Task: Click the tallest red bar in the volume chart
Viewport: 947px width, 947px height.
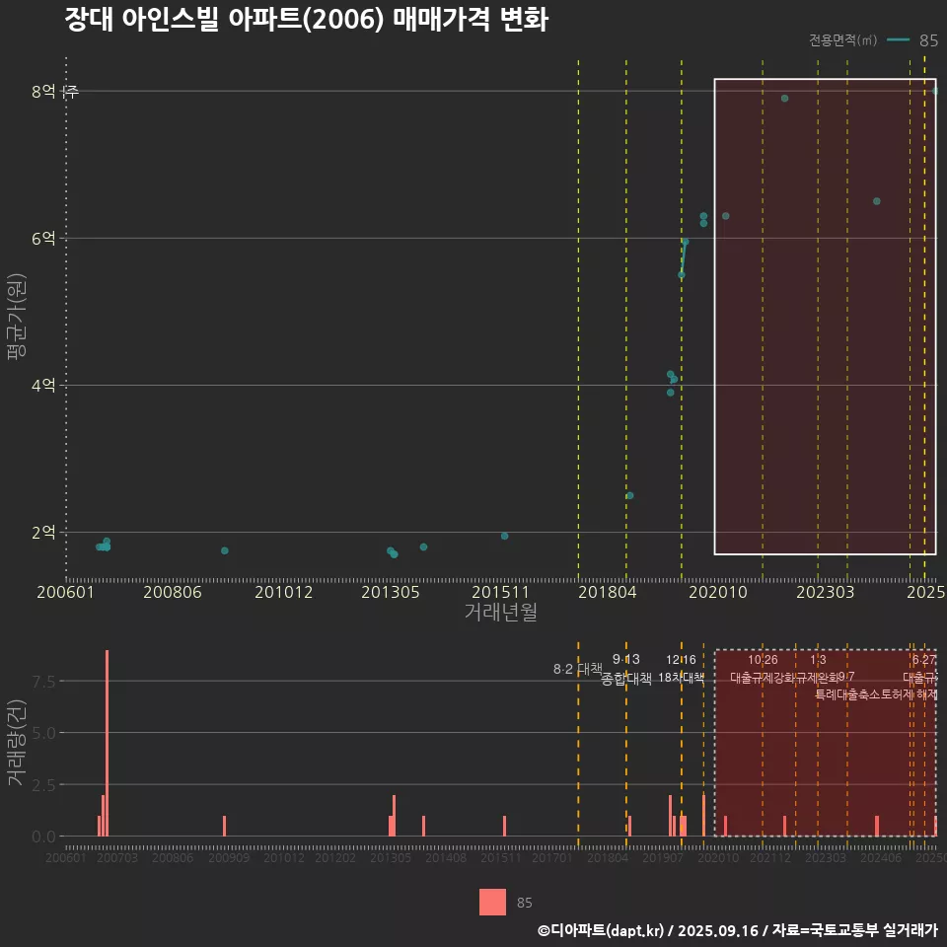Action: [107, 743]
